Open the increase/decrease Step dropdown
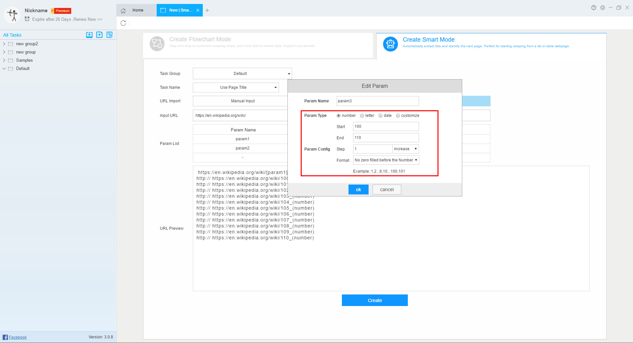633x343 pixels. (x=405, y=149)
